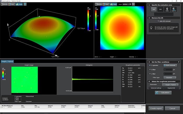183x114 pixels.
Task: Switch 3D view to Intensity mode
Action: tap(4, 4)
